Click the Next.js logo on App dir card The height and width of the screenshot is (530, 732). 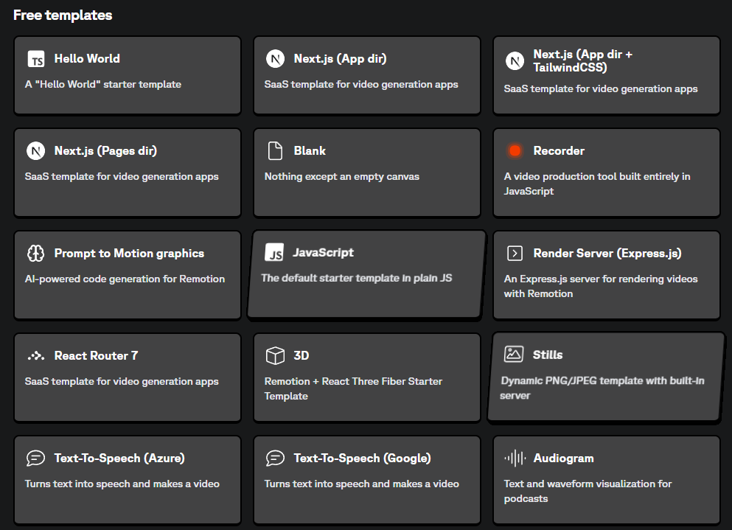[x=275, y=59]
